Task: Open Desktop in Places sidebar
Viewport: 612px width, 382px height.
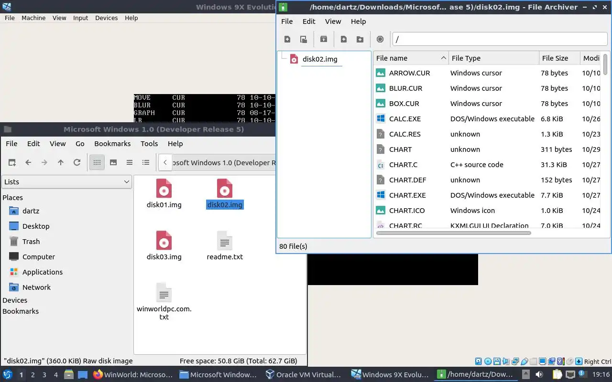Action: pyautogui.click(x=36, y=226)
